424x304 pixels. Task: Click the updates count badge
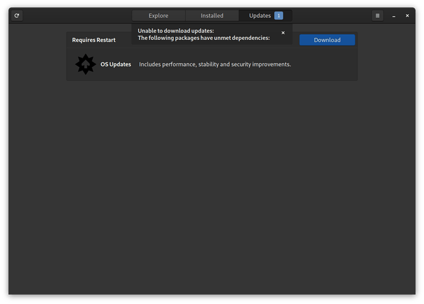(278, 16)
